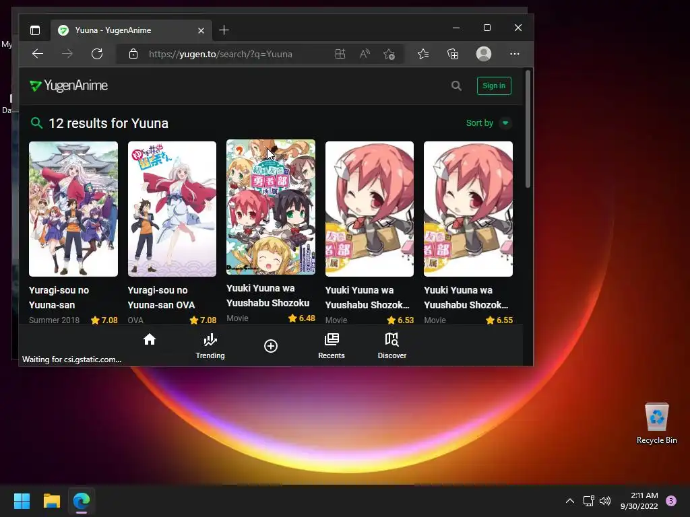690x517 pixels.
Task: Activate Read aloud icon
Action: [365, 54]
